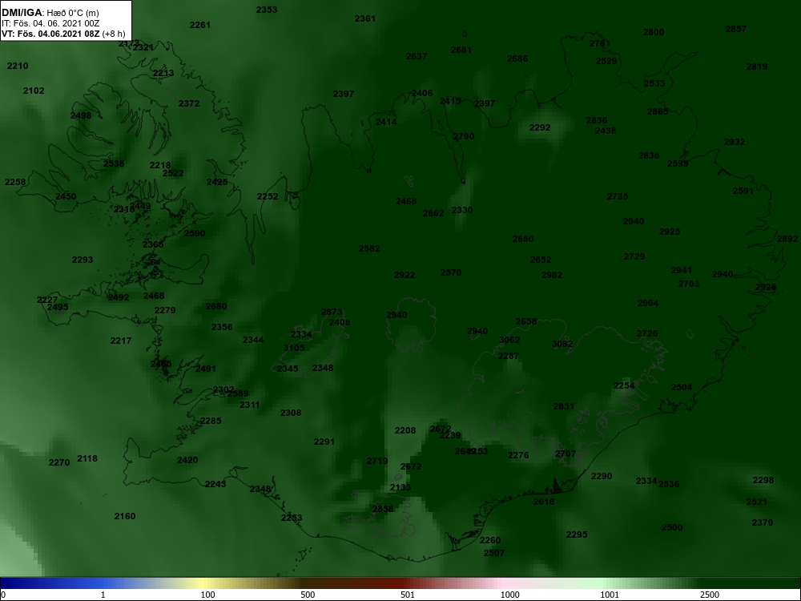Select the map value 2292

point(540,127)
